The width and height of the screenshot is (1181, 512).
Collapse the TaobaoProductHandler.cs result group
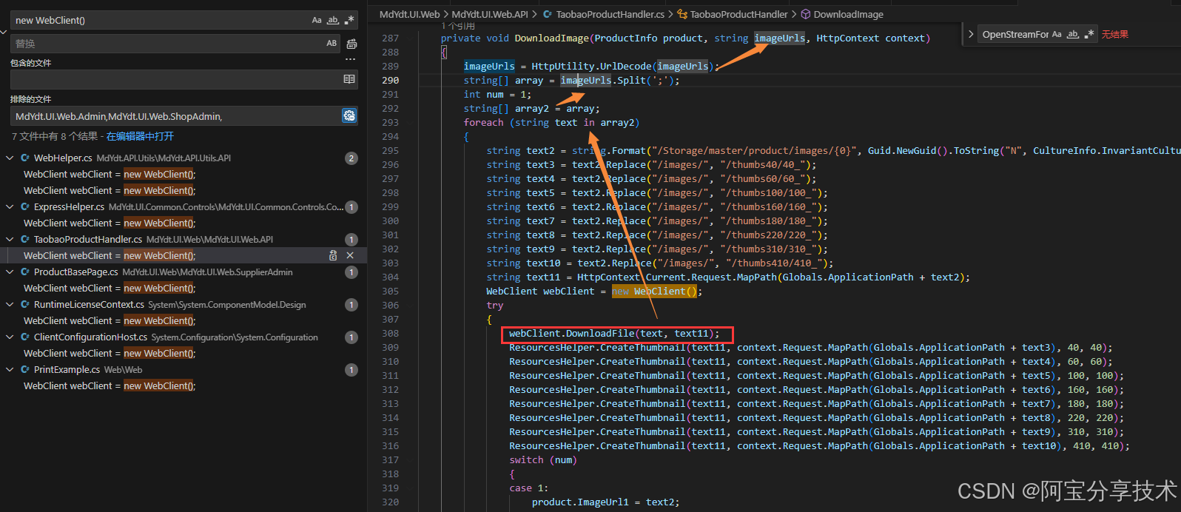click(10, 239)
